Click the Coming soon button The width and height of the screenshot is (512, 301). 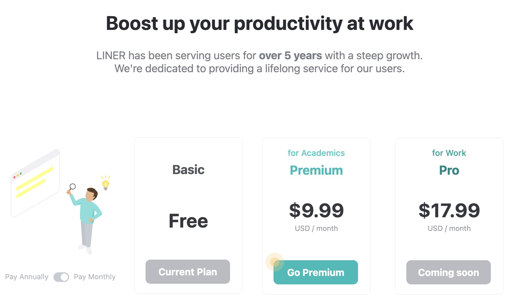449,272
